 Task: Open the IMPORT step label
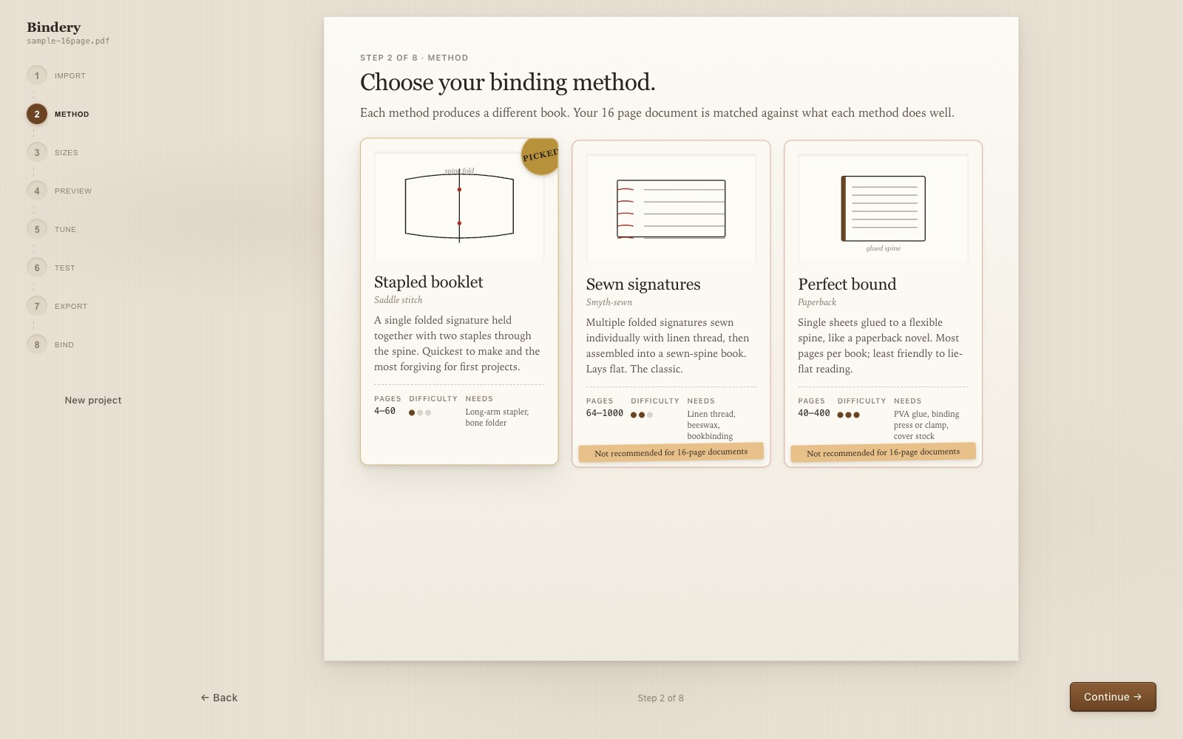click(x=70, y=76)
